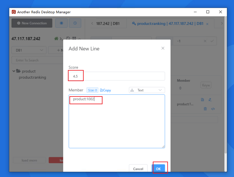Click the Another Redis Desktop Manager icon
Viewport: 234px width, 177px height.
click(x=14, y=12)
